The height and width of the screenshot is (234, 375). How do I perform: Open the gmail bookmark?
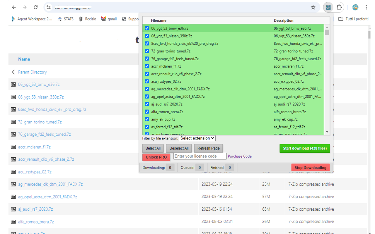pos(109,19)
